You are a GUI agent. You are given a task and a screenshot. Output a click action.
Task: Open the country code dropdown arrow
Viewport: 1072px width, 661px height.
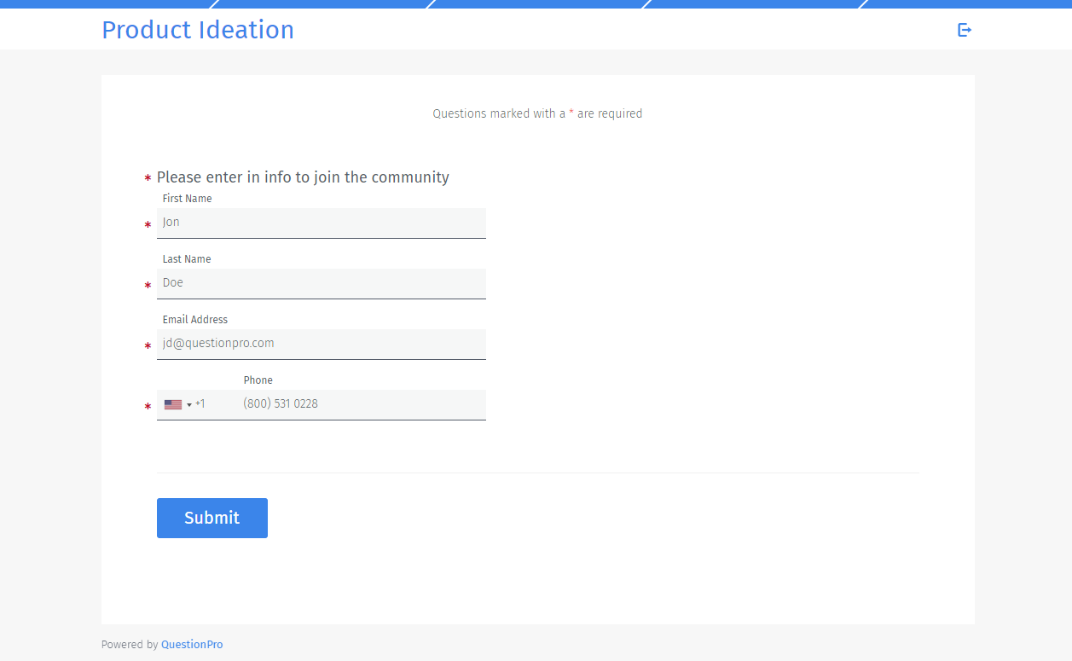[189, 405]
